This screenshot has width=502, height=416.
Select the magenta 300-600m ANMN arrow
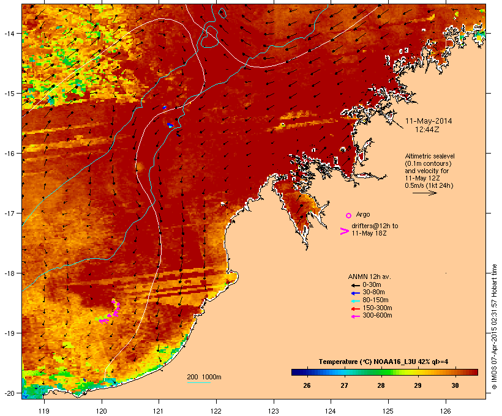(x=355, y=316)
